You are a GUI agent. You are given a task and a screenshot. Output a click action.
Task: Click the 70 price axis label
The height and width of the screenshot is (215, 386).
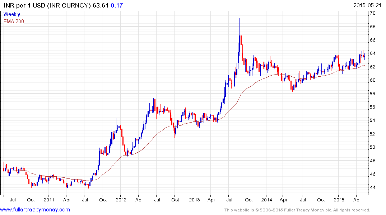click(x=373, y=13)
